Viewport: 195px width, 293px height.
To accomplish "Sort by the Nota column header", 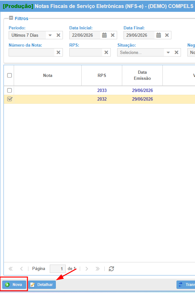I will point(48,75).
